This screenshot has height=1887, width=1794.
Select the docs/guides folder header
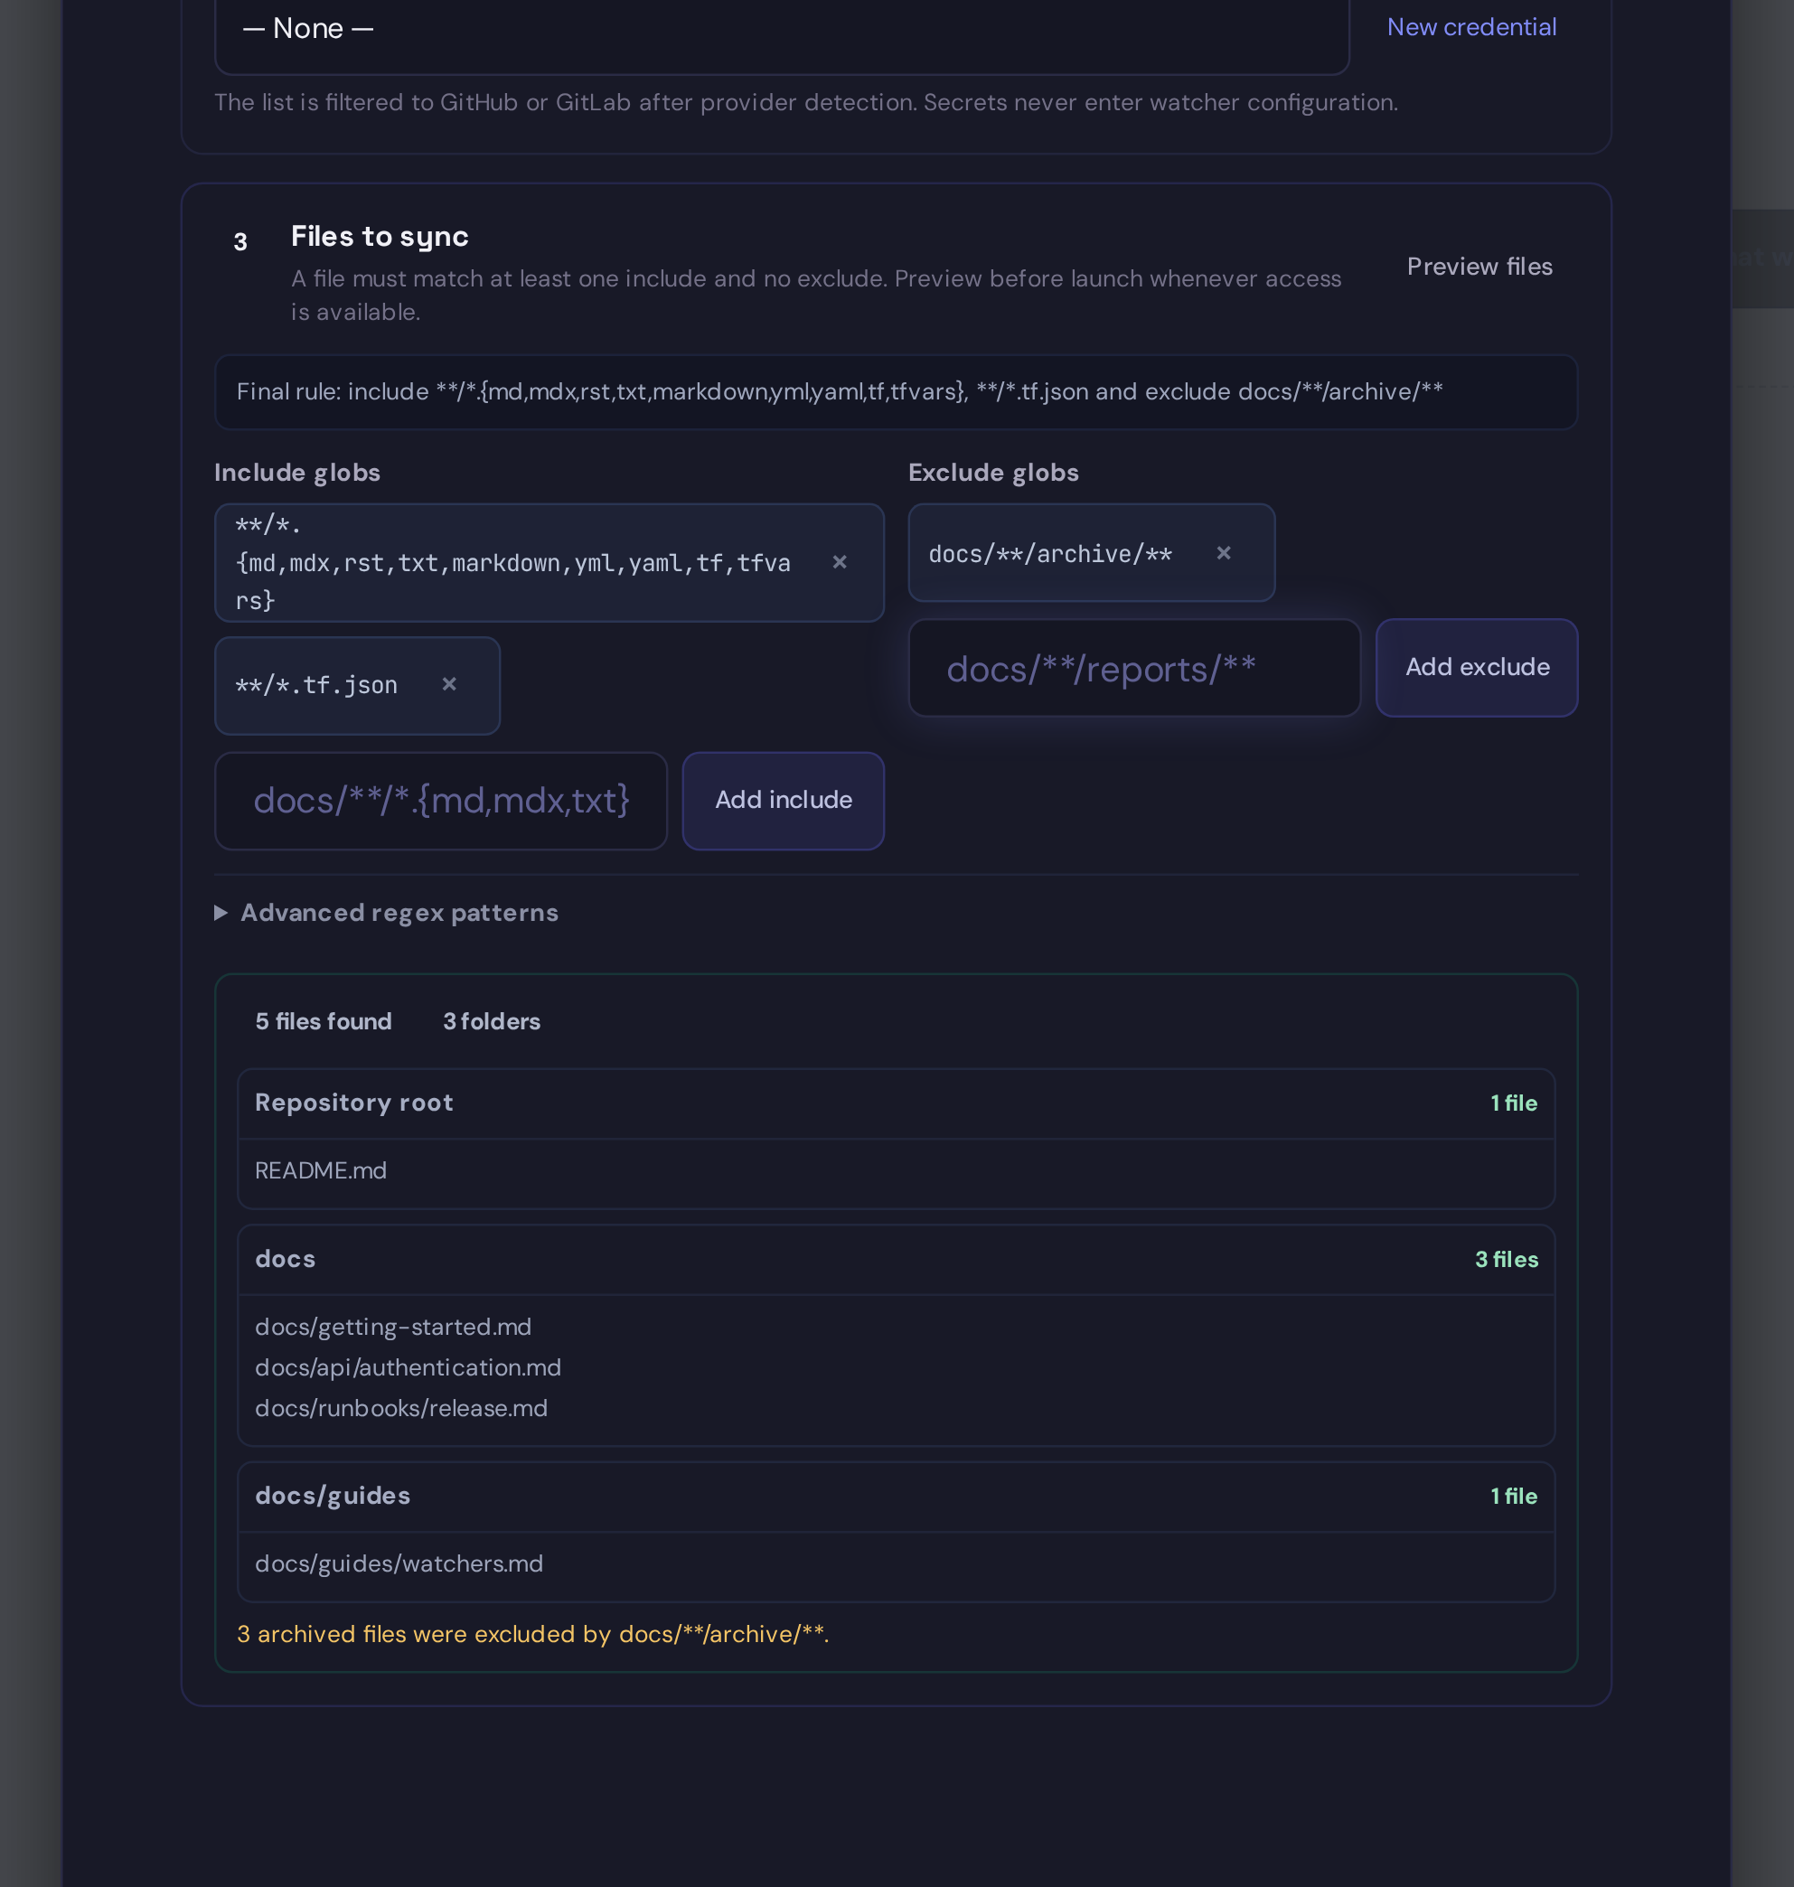click(896, 1497)
